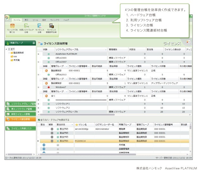The height and width of the screenshot is (171, 199).
Task: Click the 割当残 column header
Action: tap(155, 49)
